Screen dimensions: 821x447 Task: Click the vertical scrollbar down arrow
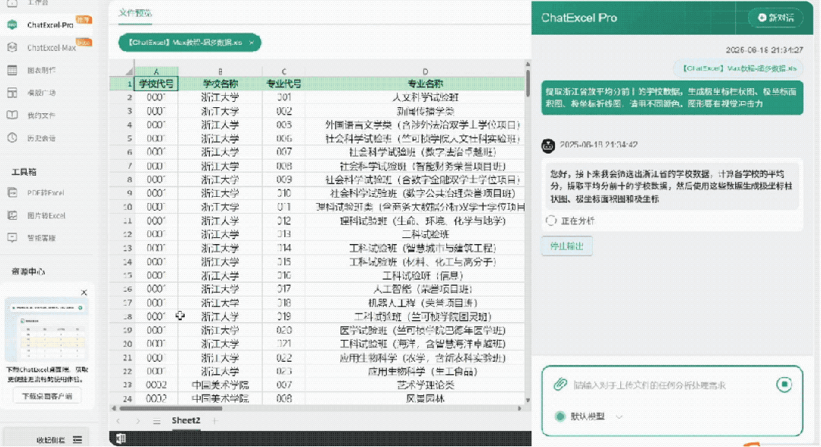528,400
